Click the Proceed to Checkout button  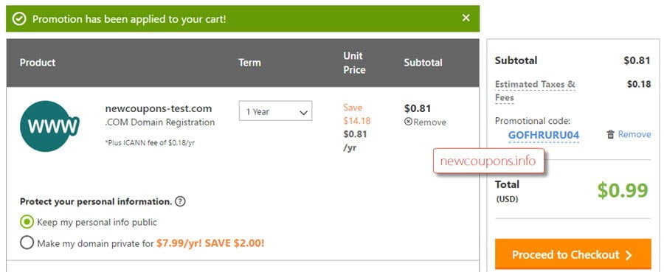573,254
